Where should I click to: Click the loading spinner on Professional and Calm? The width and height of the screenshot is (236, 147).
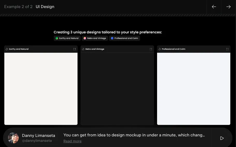(x=159, y=49)
